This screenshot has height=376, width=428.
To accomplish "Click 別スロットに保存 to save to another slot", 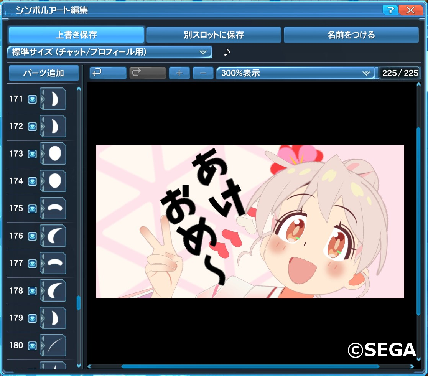I will click(214, 35).
